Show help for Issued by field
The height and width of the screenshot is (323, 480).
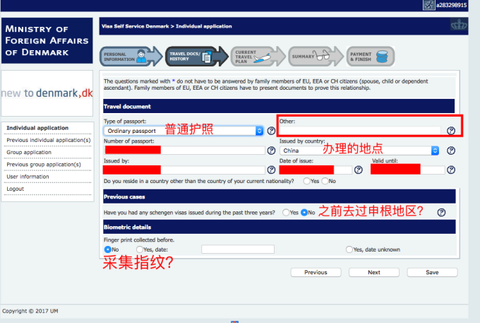(x=271, y=170)
